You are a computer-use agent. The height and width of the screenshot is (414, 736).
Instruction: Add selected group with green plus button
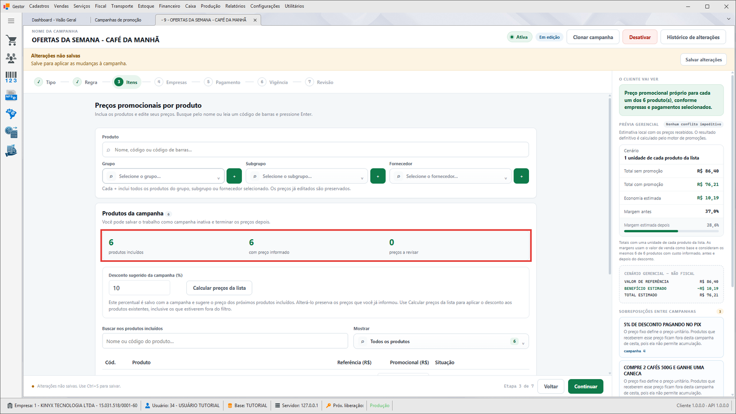point(234,176)
